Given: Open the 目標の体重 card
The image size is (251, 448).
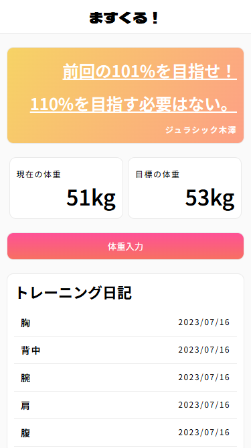Looking at the screenshot, I should 185,188.
